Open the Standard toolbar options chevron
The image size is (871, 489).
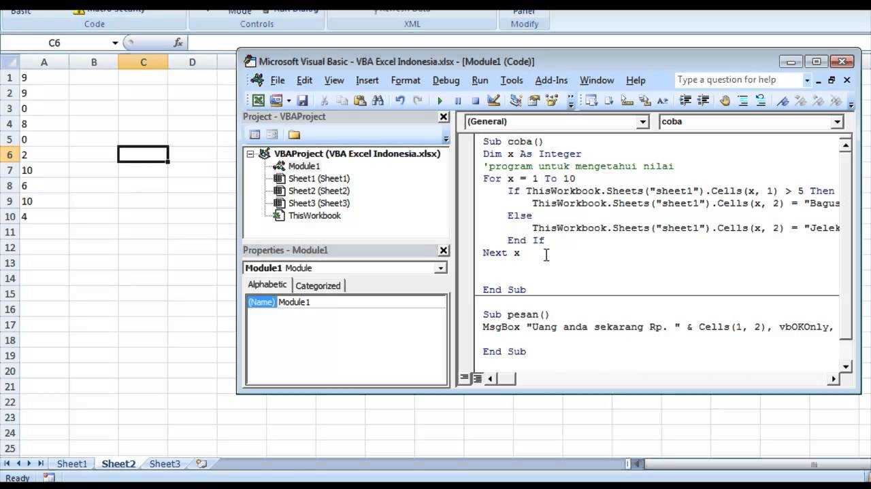(570, 101)
